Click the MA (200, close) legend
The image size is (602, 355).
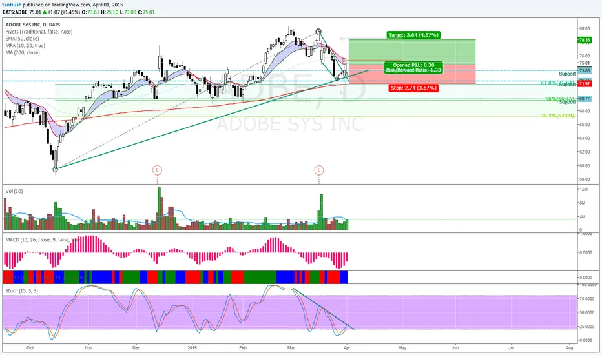pyautogui.click(x=23, y=52)
